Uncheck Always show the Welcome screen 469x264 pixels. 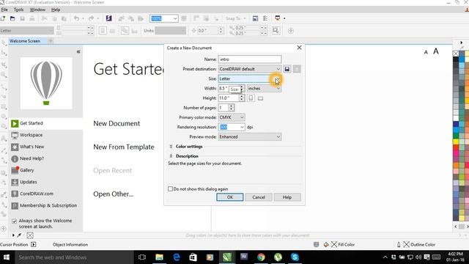14,221
